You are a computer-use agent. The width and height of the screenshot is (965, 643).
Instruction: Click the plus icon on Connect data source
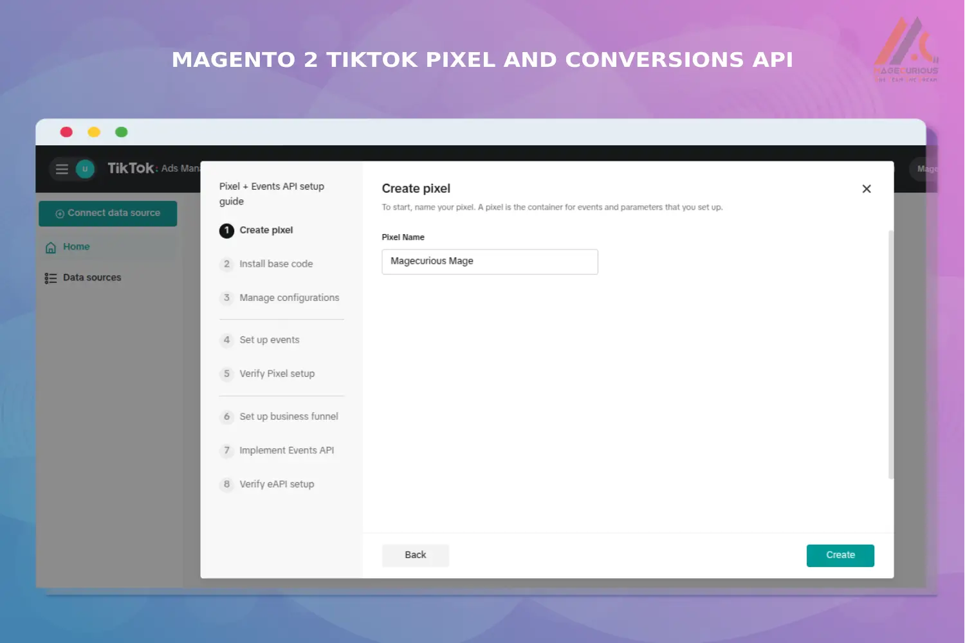click(59, 213)
